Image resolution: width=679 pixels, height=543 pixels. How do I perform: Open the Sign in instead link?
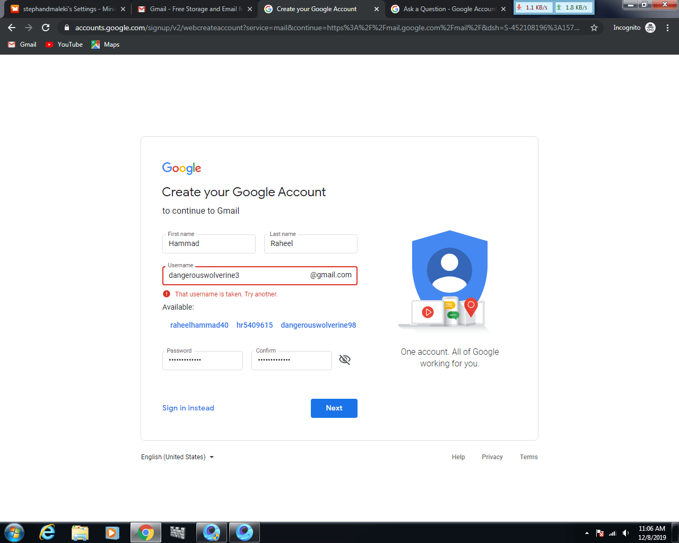coord(188,408)
